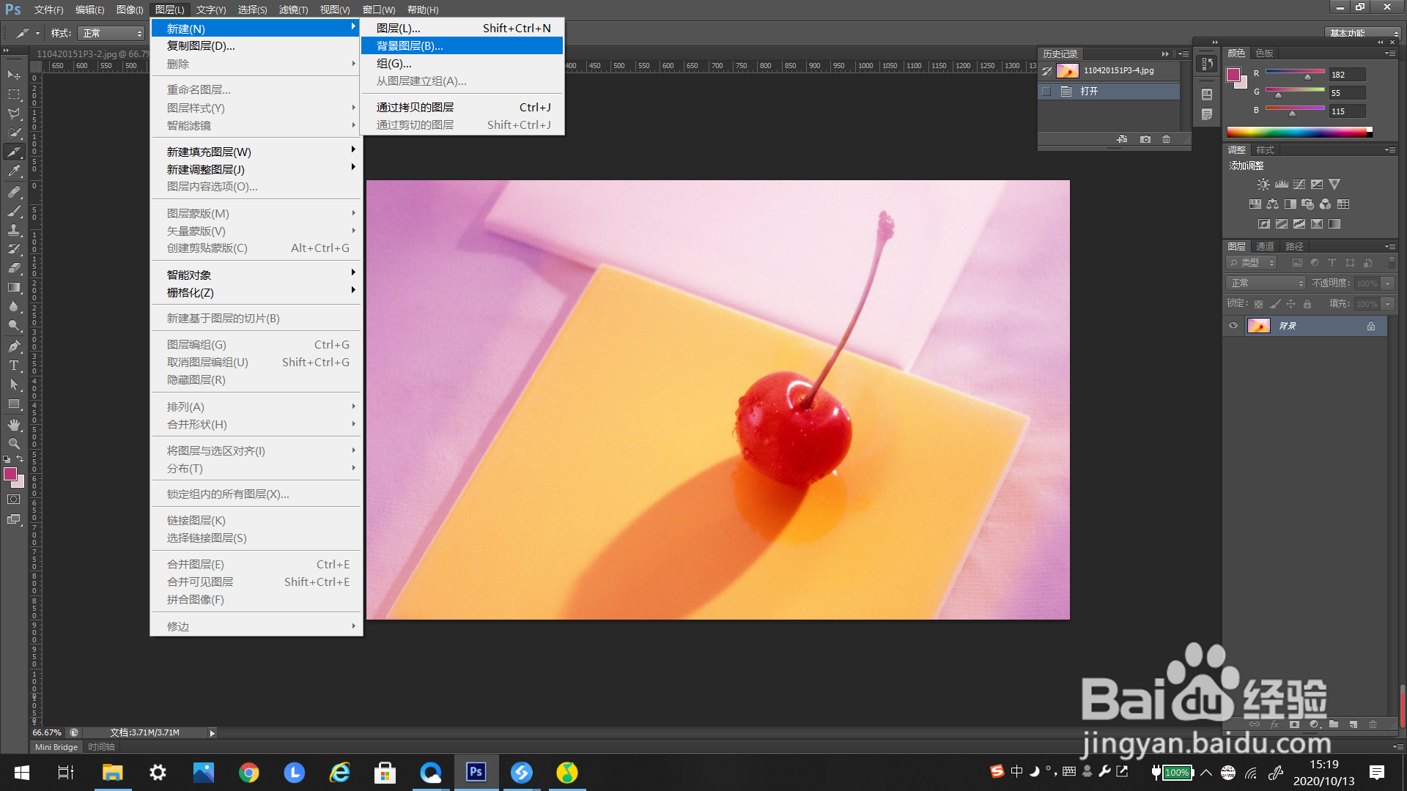Screen dimensions: 1407x791
Task: Open Chrome from the Windows taskbar
Action: click(x=249, y=773)
